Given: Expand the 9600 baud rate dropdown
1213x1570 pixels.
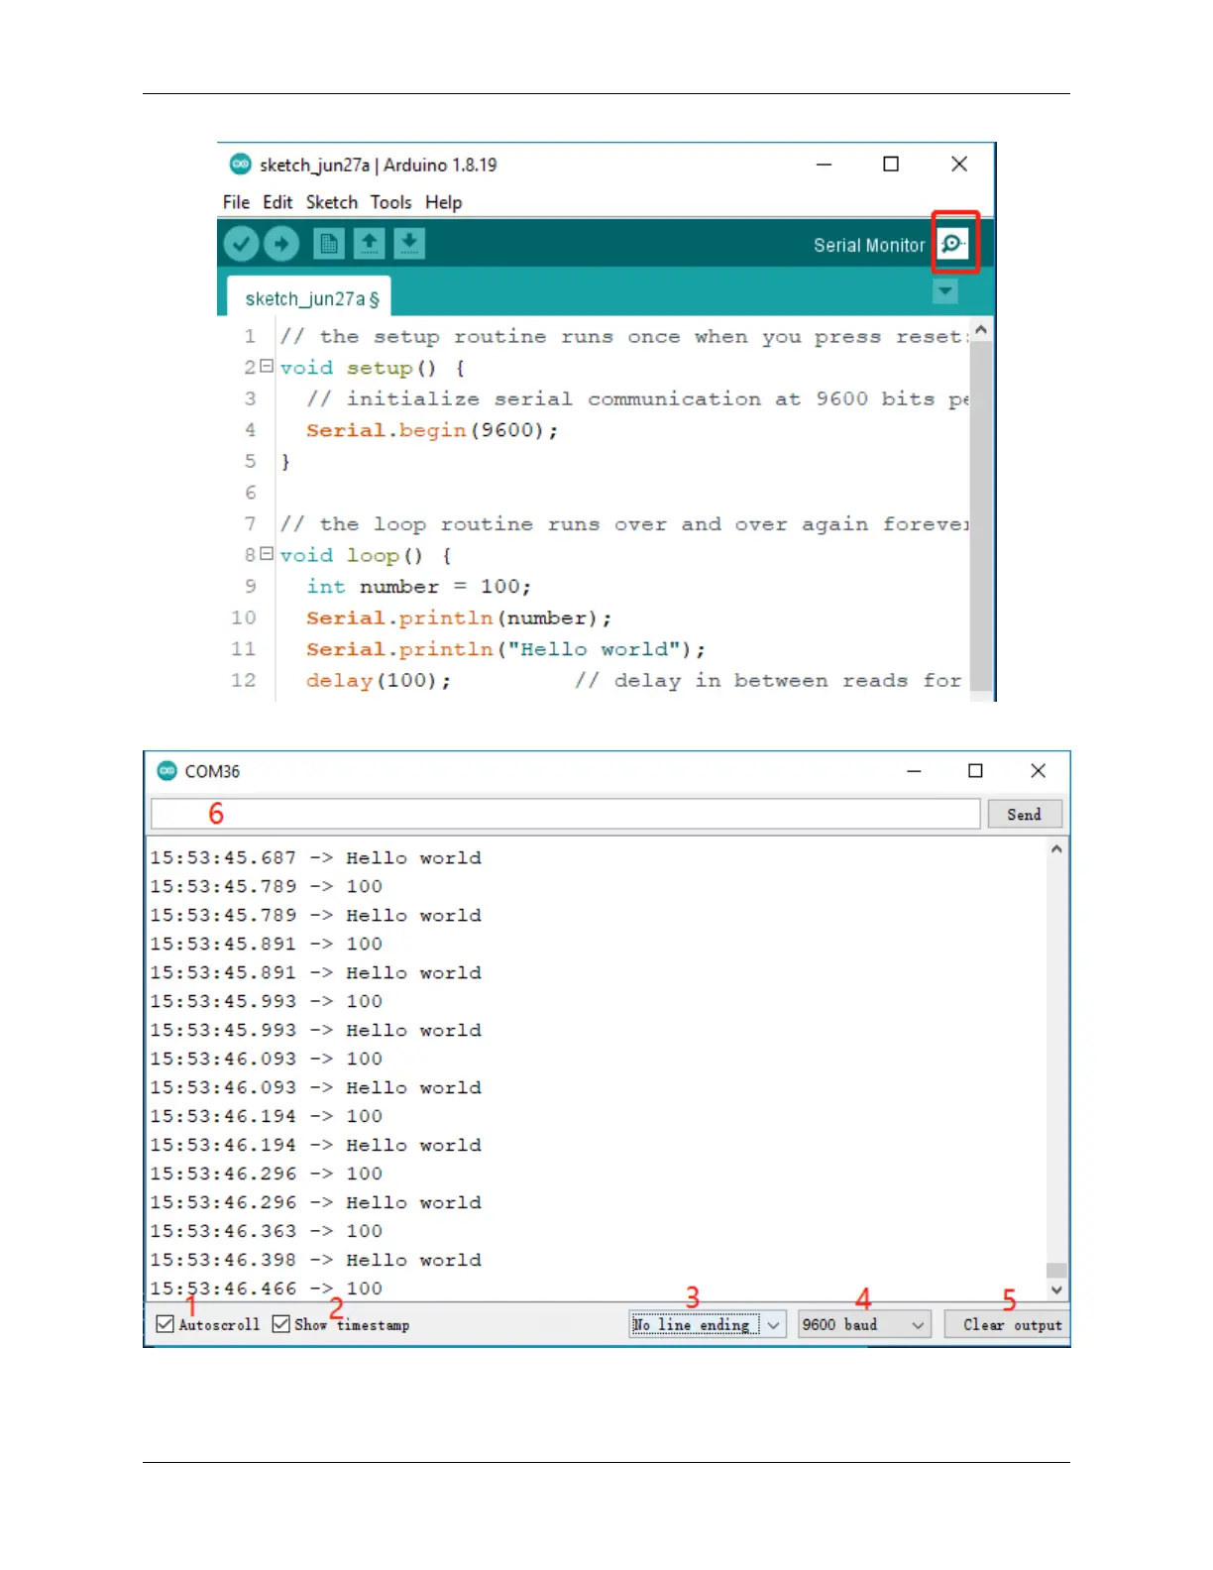Looking at the screenshot, I should click(864, 1324).
